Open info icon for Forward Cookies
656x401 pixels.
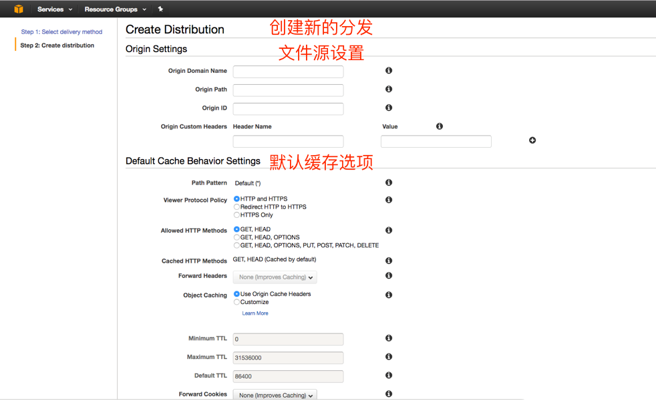389,394
